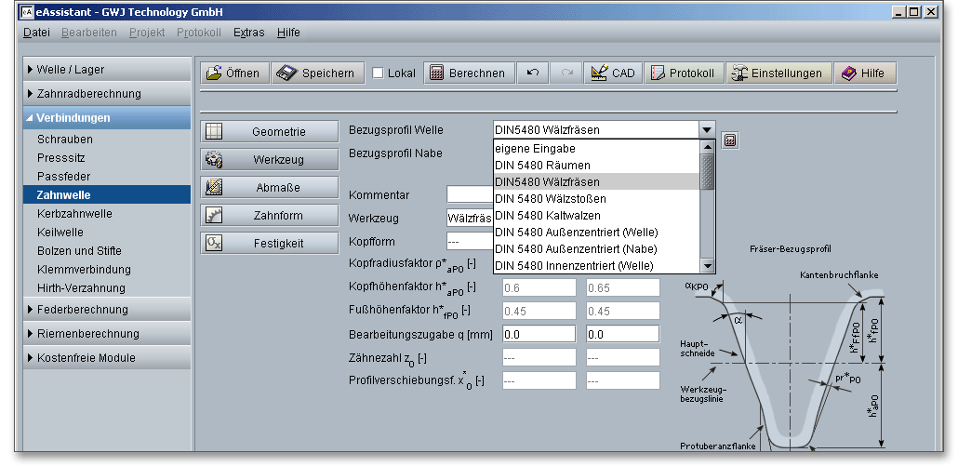Undo the last action with arrow icon

[533, 73]
